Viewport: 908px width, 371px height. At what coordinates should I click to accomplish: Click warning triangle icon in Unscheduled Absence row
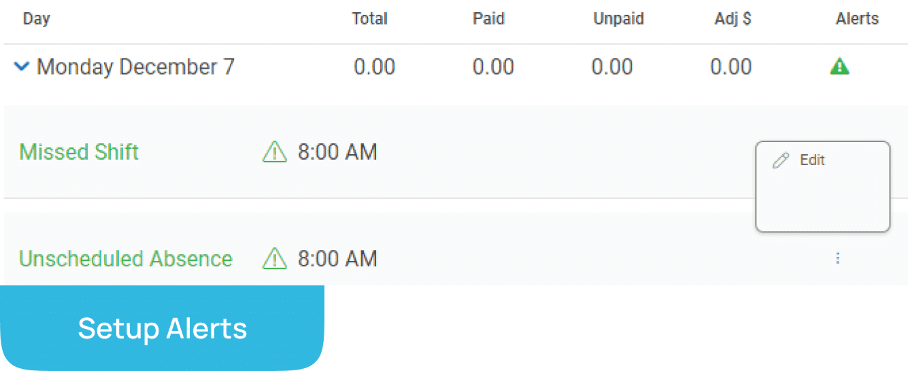(274, 259)
